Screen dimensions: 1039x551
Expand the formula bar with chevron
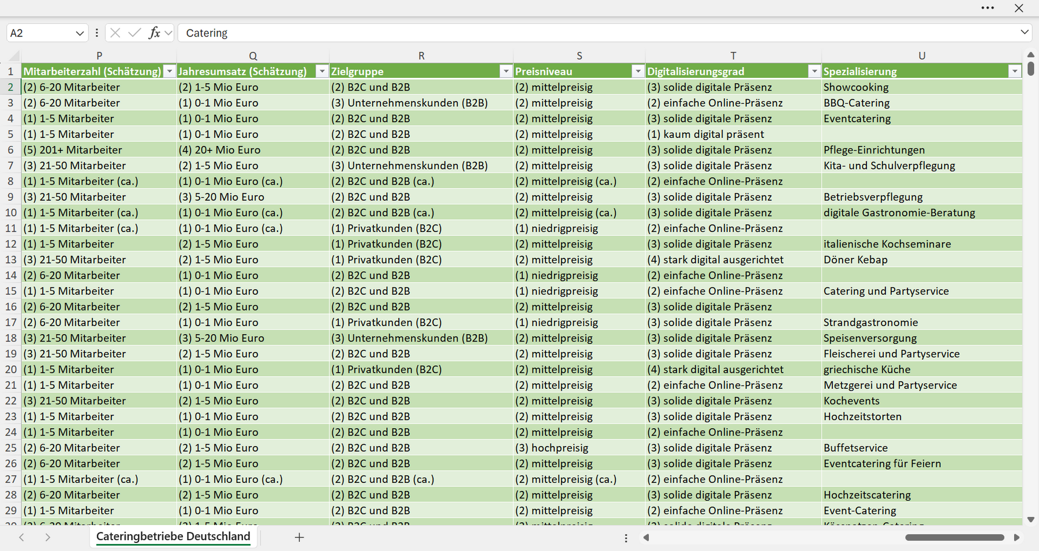coord(1025,32)
